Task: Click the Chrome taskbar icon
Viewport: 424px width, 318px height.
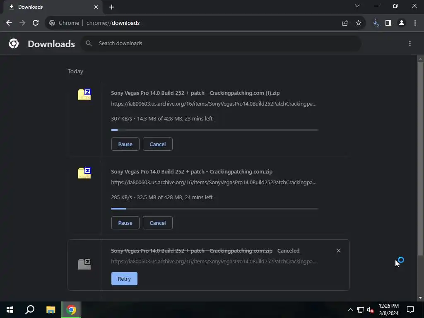Action: coord(71,310)
